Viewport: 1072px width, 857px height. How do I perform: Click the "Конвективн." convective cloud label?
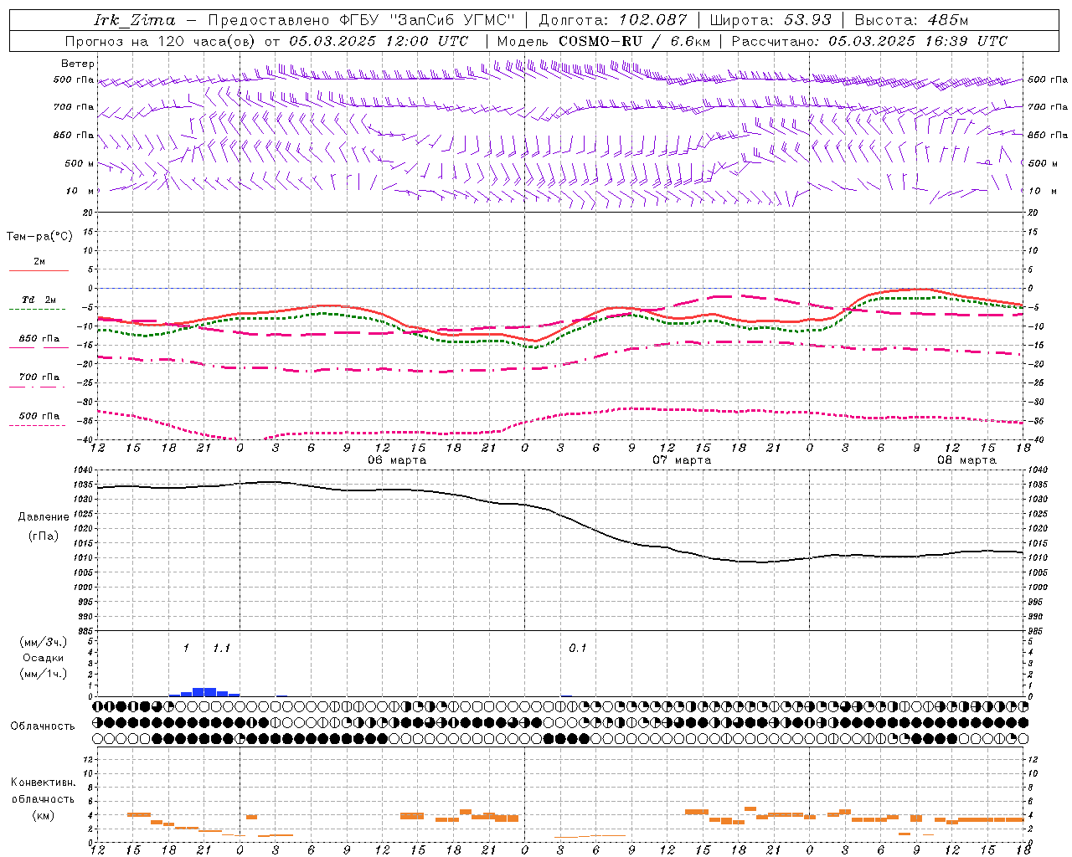click(x=43, y=783)
